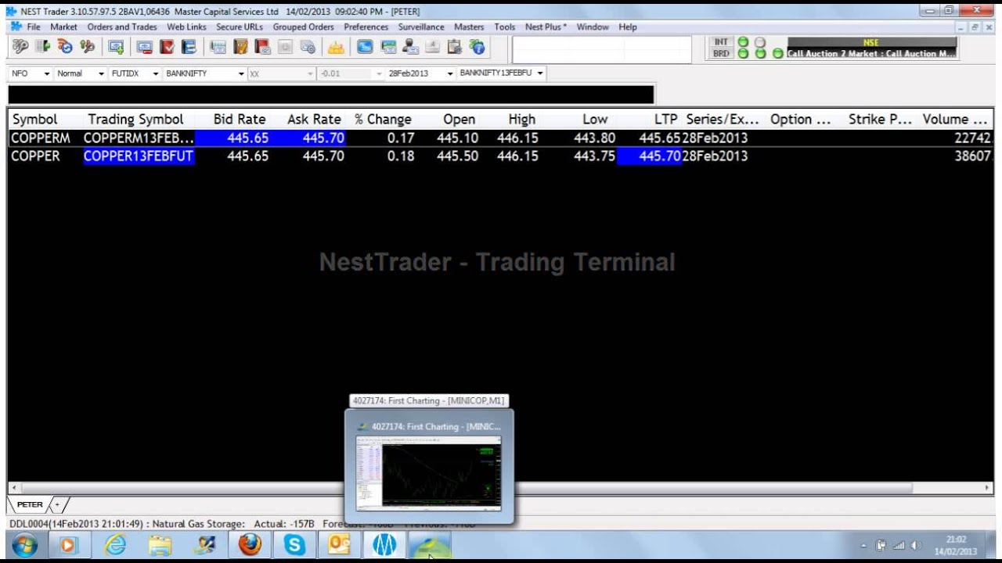The height and width of the screenshot is (563, 1002).
Task: Click the person with card icon
Action: point(410,47)
